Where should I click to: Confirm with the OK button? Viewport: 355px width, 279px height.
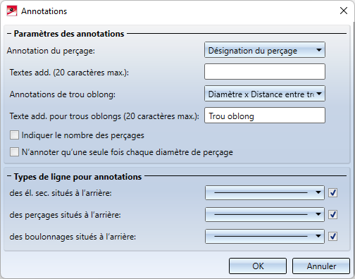(x=258, y=266)
